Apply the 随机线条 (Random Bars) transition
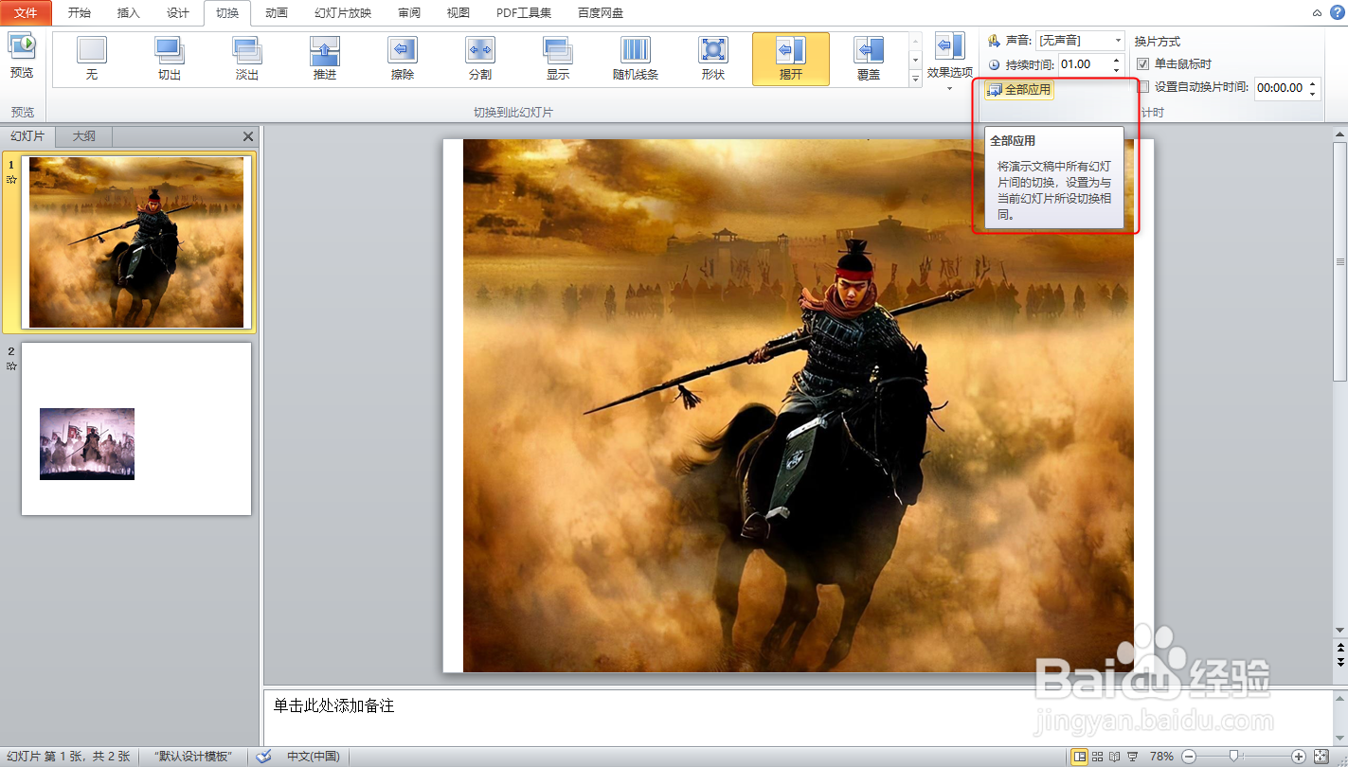The image size is (1348, 767). coord(636,59)
